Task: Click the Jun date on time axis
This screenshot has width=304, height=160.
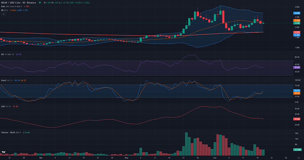Action: pyautogui.click(x=215, y=158)
